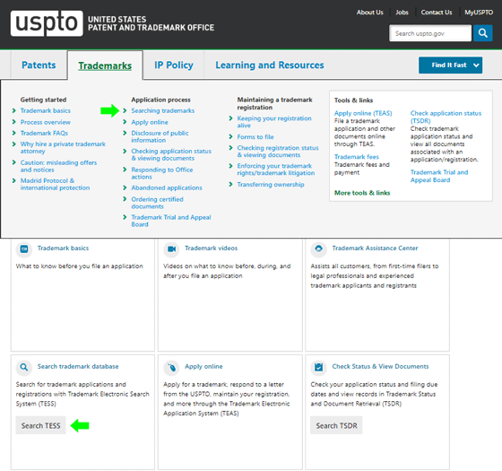Open Trademark basics menu link
Screen dimensions: 502x471
[x=46, y=110]
